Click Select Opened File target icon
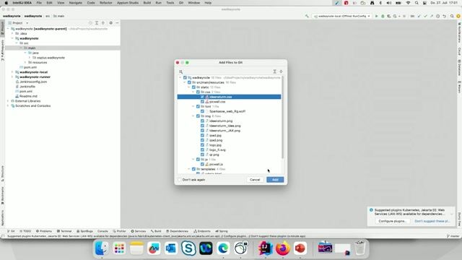Viewport: 462px width, 260px height. click(90, 22)
